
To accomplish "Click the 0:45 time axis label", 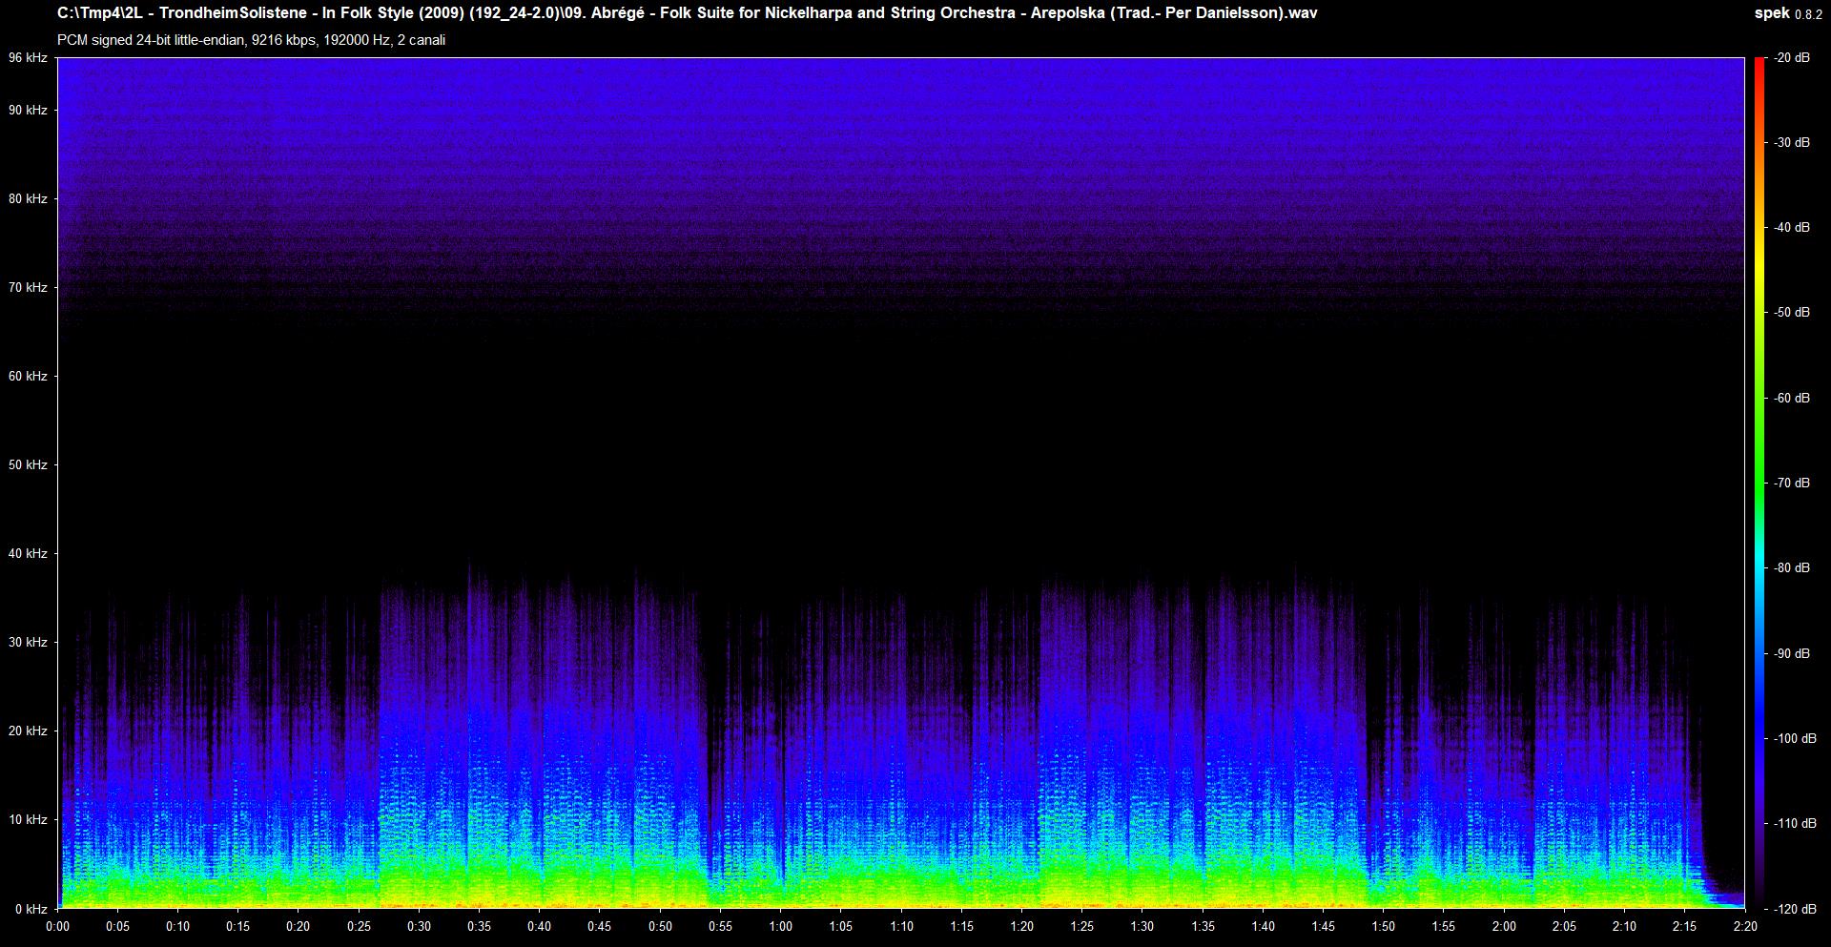I will click(600, 927).
